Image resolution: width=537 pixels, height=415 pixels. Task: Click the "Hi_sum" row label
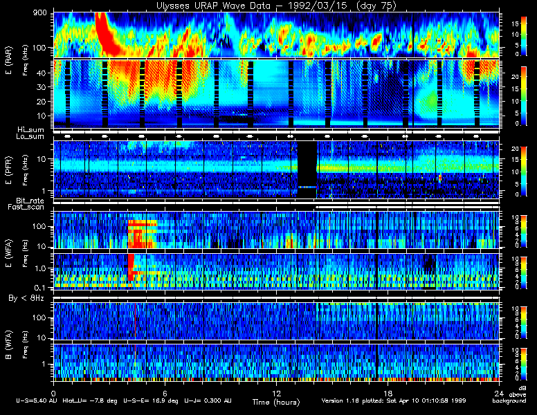(x=31, y=129)
